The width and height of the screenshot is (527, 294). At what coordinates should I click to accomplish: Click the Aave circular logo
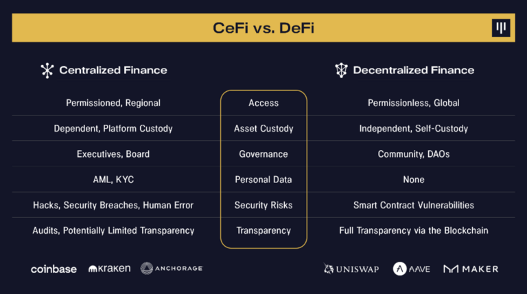[400, 269]
